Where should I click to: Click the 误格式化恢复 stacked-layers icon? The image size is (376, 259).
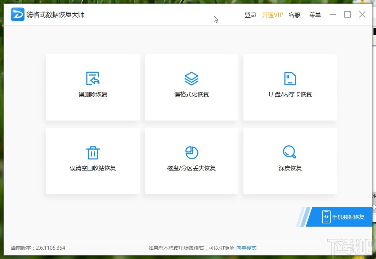(191, 78)
